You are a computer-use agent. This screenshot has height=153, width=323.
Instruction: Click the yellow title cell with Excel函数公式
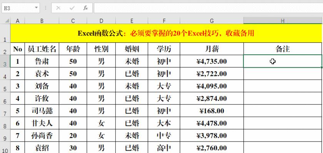click(x=166, y=33)
